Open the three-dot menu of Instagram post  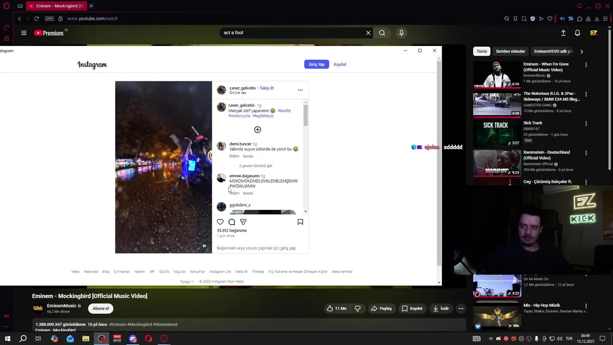(x=300, y=90)
